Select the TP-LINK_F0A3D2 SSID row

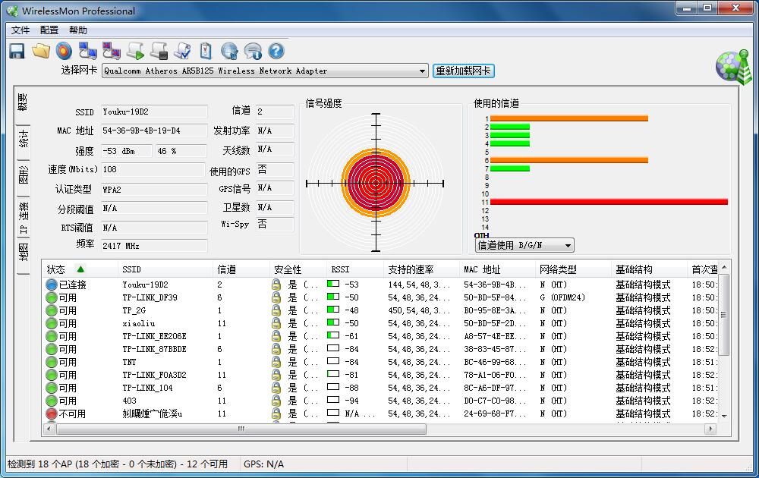coord(154,375)
